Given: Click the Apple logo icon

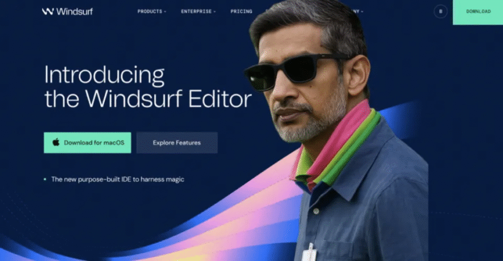Looking at the screenshot, I should [x=56, y=142].
